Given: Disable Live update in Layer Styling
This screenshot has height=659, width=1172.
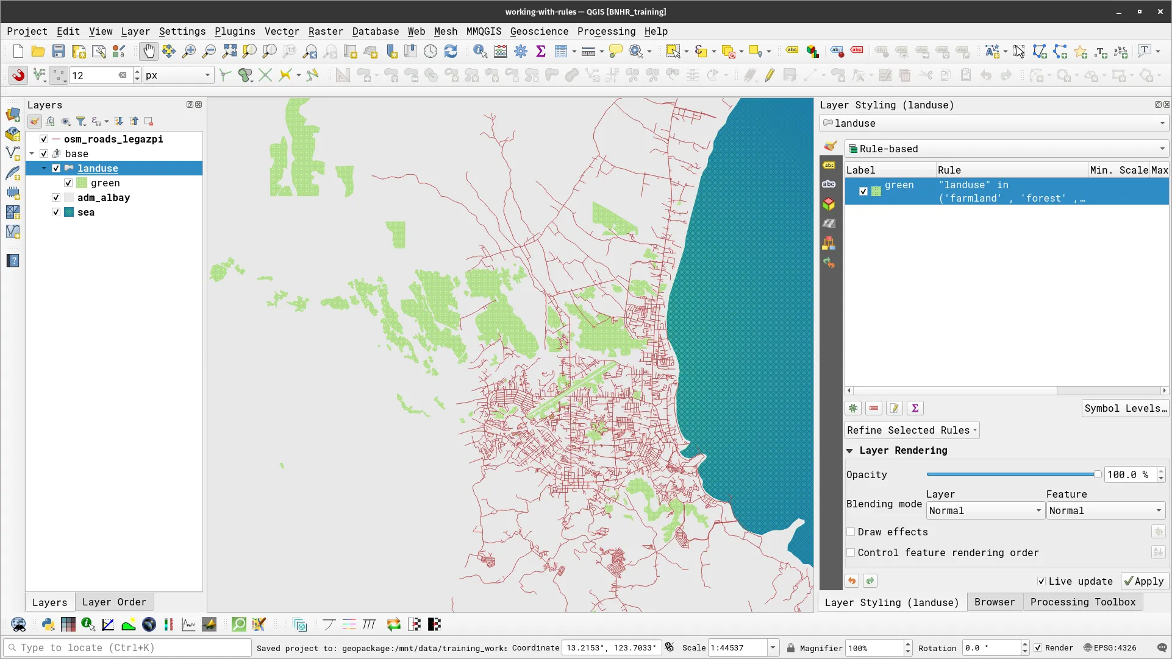Looking at the screenshot, I should click(1042, 581).
